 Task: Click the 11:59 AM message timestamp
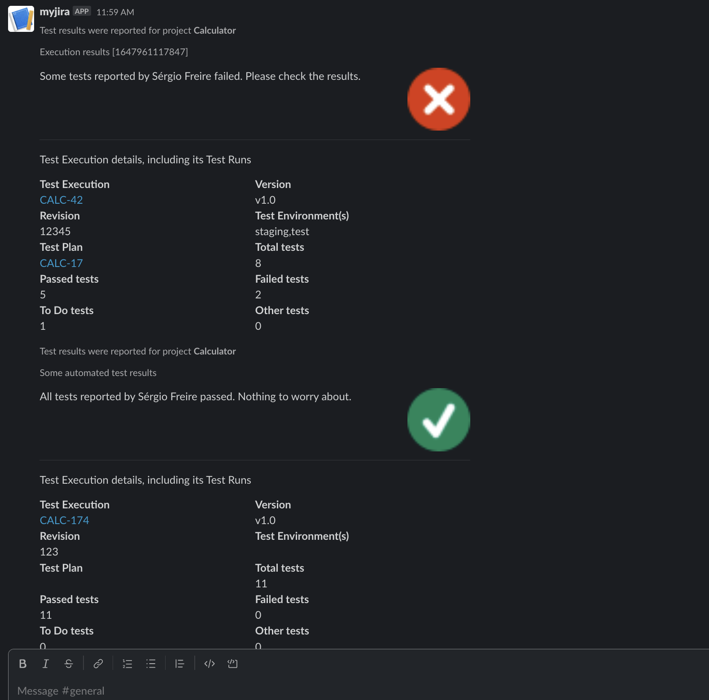tap(115, 12)
